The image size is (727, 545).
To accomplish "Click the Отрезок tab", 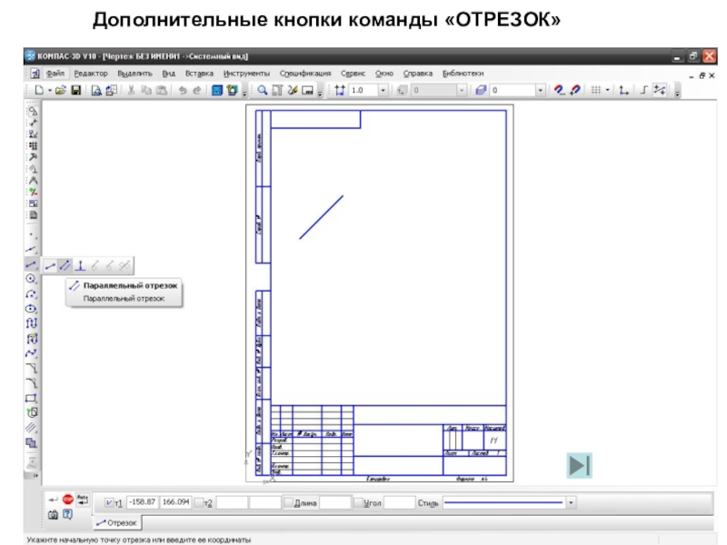I will [x=116, y=522].
